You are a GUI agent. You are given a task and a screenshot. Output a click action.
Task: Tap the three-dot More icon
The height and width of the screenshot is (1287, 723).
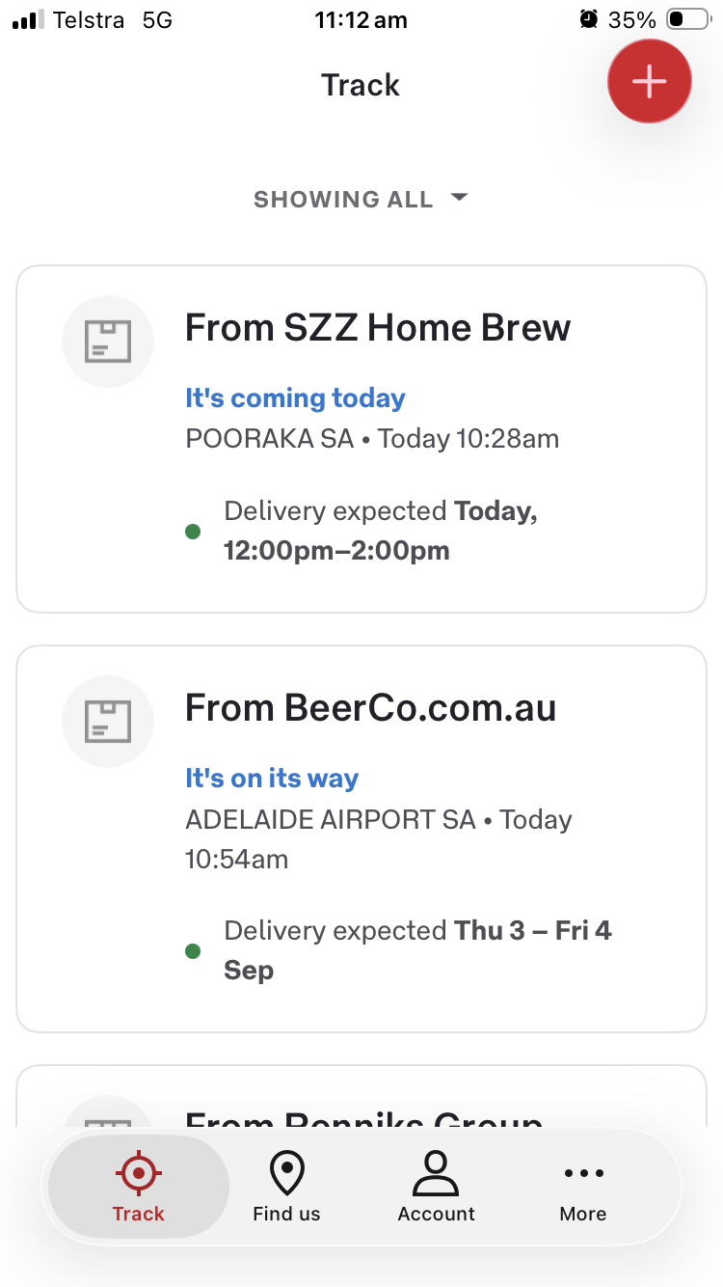pyautogui.click(x=583, y=1173)
